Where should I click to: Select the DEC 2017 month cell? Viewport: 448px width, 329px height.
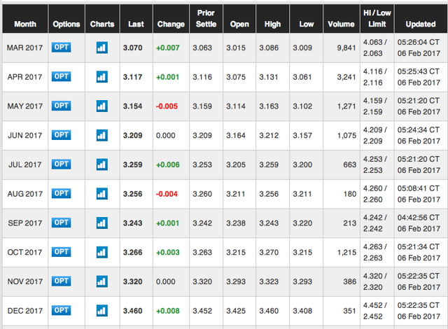[x=25, y=311]
